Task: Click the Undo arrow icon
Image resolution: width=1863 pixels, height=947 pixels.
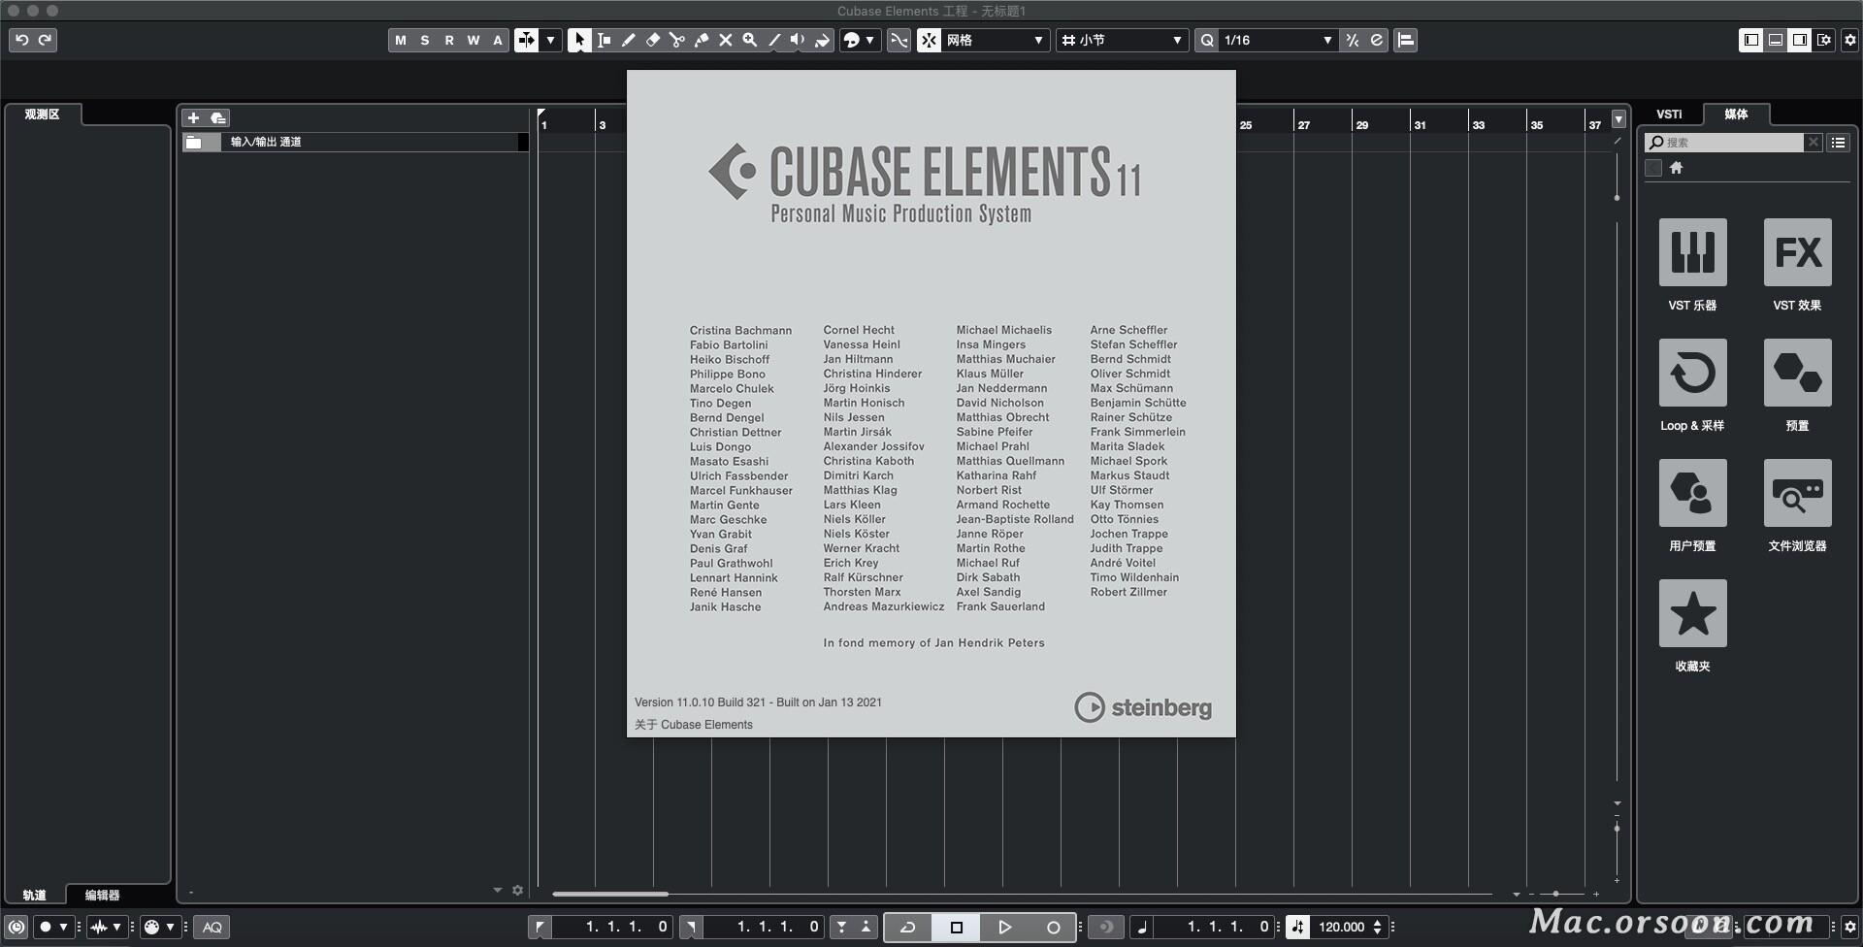Action: click(21, 40)
